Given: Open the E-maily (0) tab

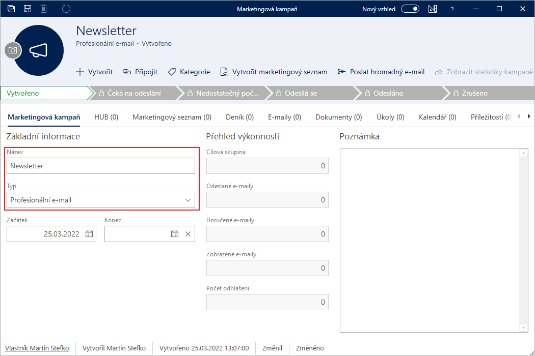Looking at the screenshot, I should (284, 117).
